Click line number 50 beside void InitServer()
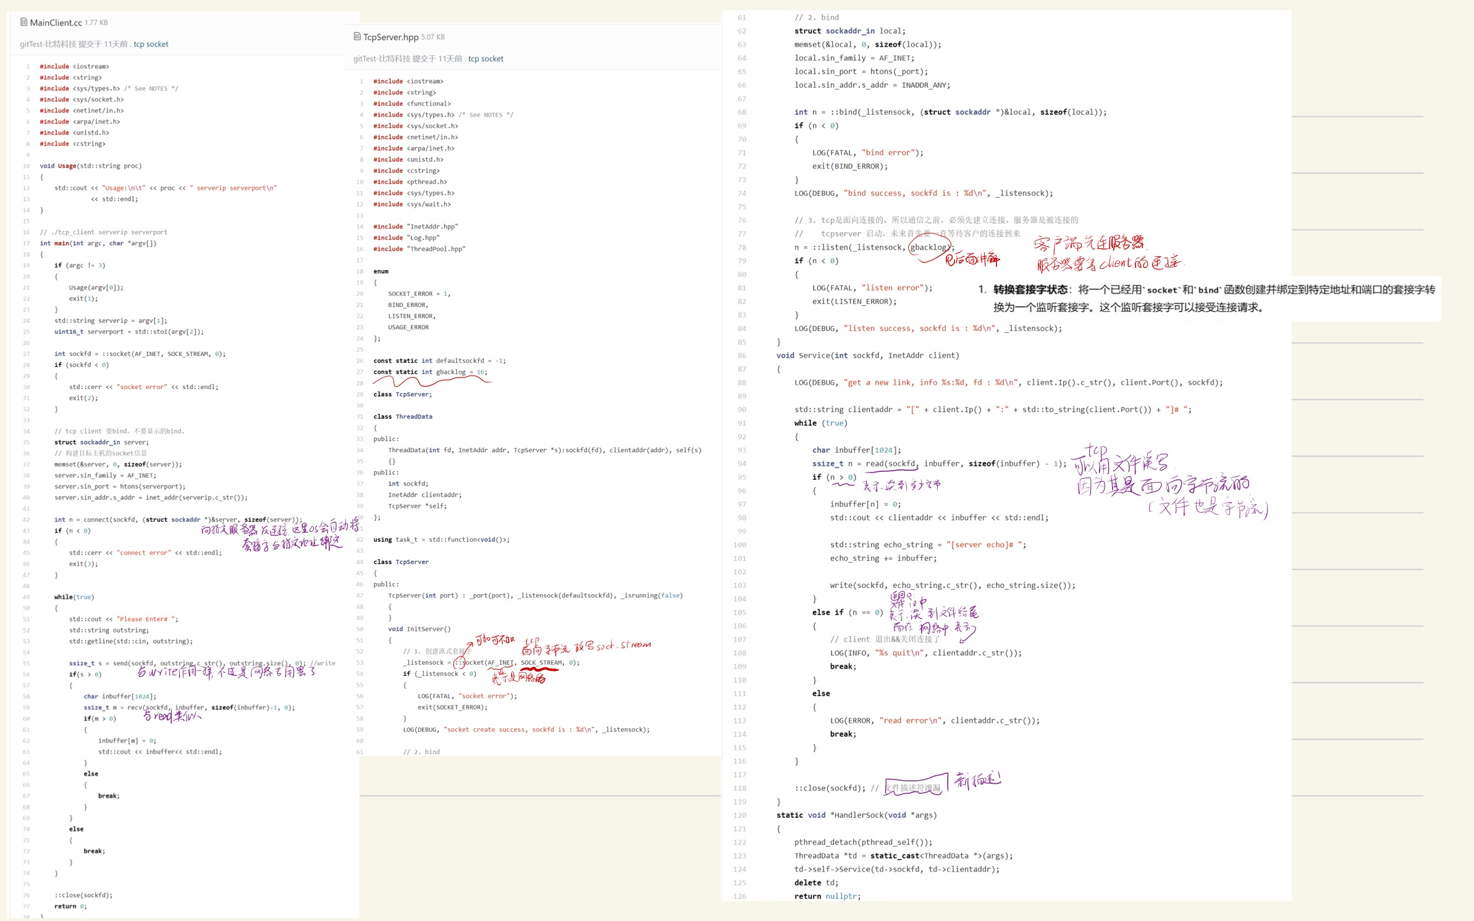The width and height of the screenshot is (1474, 921). pos(360,629)
